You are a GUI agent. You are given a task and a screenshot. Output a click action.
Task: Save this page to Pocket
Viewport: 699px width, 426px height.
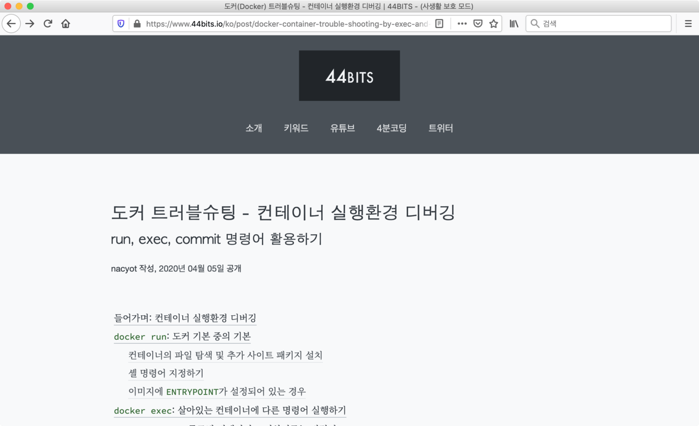coord(478,24)
